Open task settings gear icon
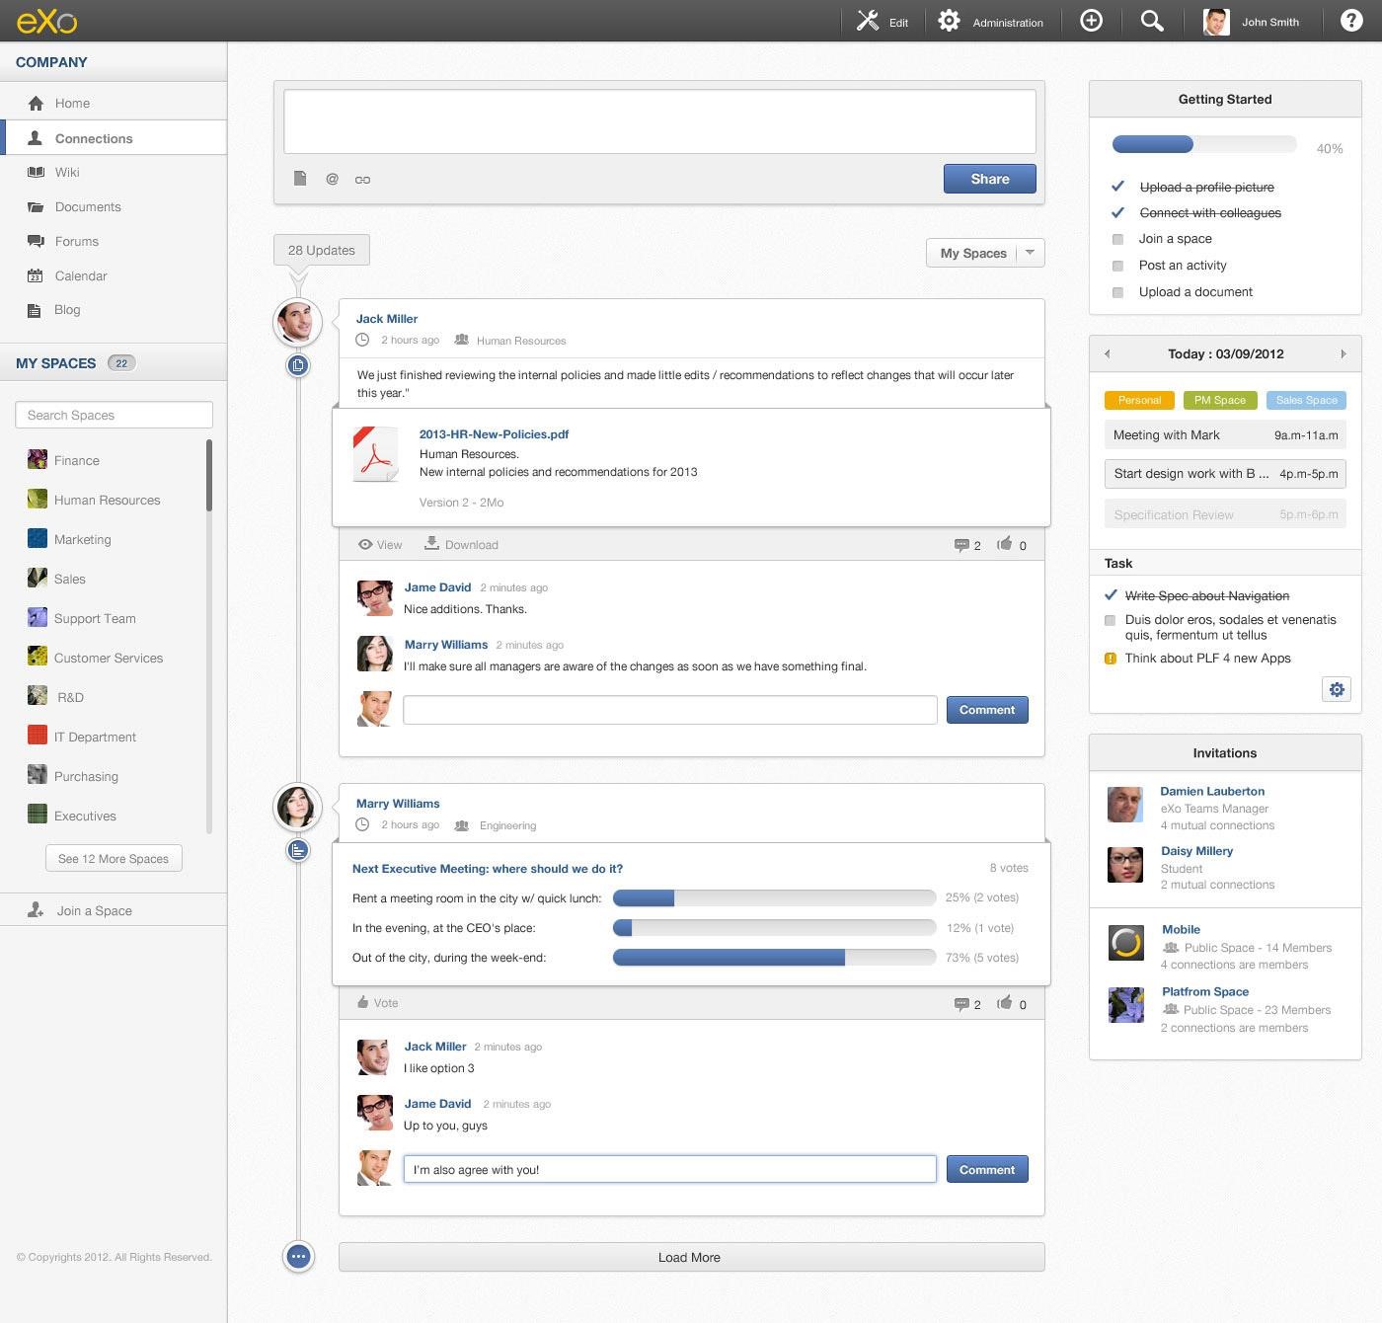Viewport: 1382px width, 1323px height. point(1337,689)
